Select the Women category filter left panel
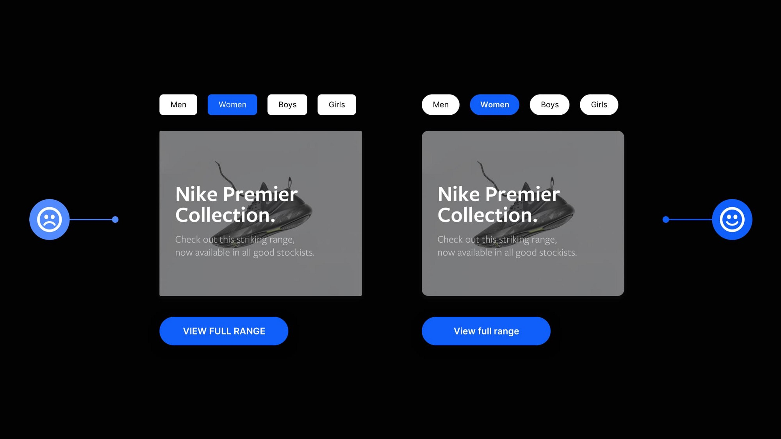This screenshot has height=439, width=781. [232, 104]
